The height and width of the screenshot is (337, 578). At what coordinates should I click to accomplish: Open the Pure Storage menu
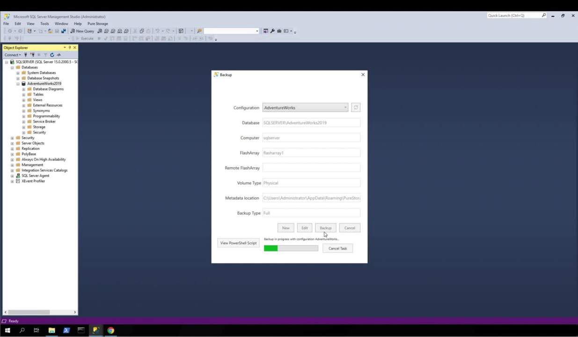[x=97, y=23]
